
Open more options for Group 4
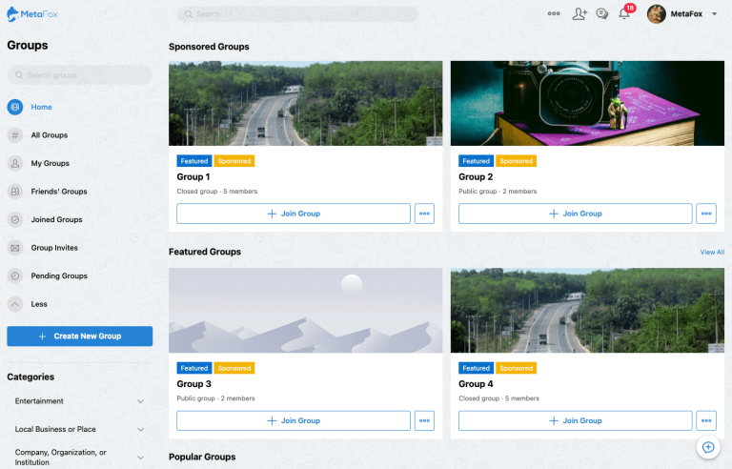[706, 421]
